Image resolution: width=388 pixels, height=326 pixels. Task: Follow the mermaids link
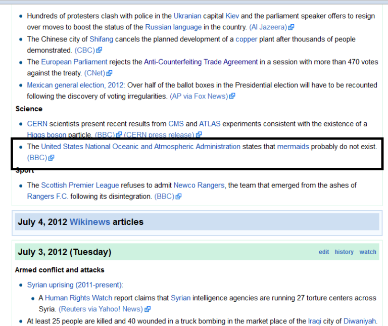293,147
